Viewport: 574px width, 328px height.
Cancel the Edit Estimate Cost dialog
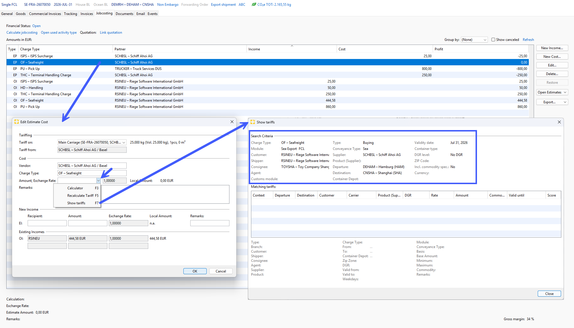221,271
